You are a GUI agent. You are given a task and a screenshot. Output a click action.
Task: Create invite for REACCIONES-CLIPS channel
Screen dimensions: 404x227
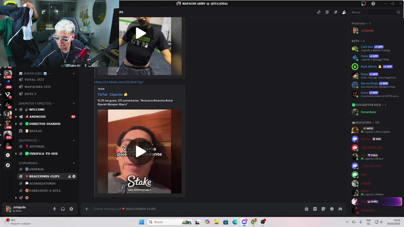[x=69, y=177]
